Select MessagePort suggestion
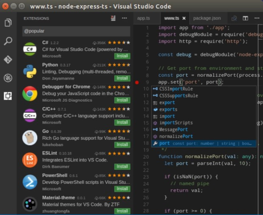This screenshot has height=215, width=263. (x=204, y=130)
